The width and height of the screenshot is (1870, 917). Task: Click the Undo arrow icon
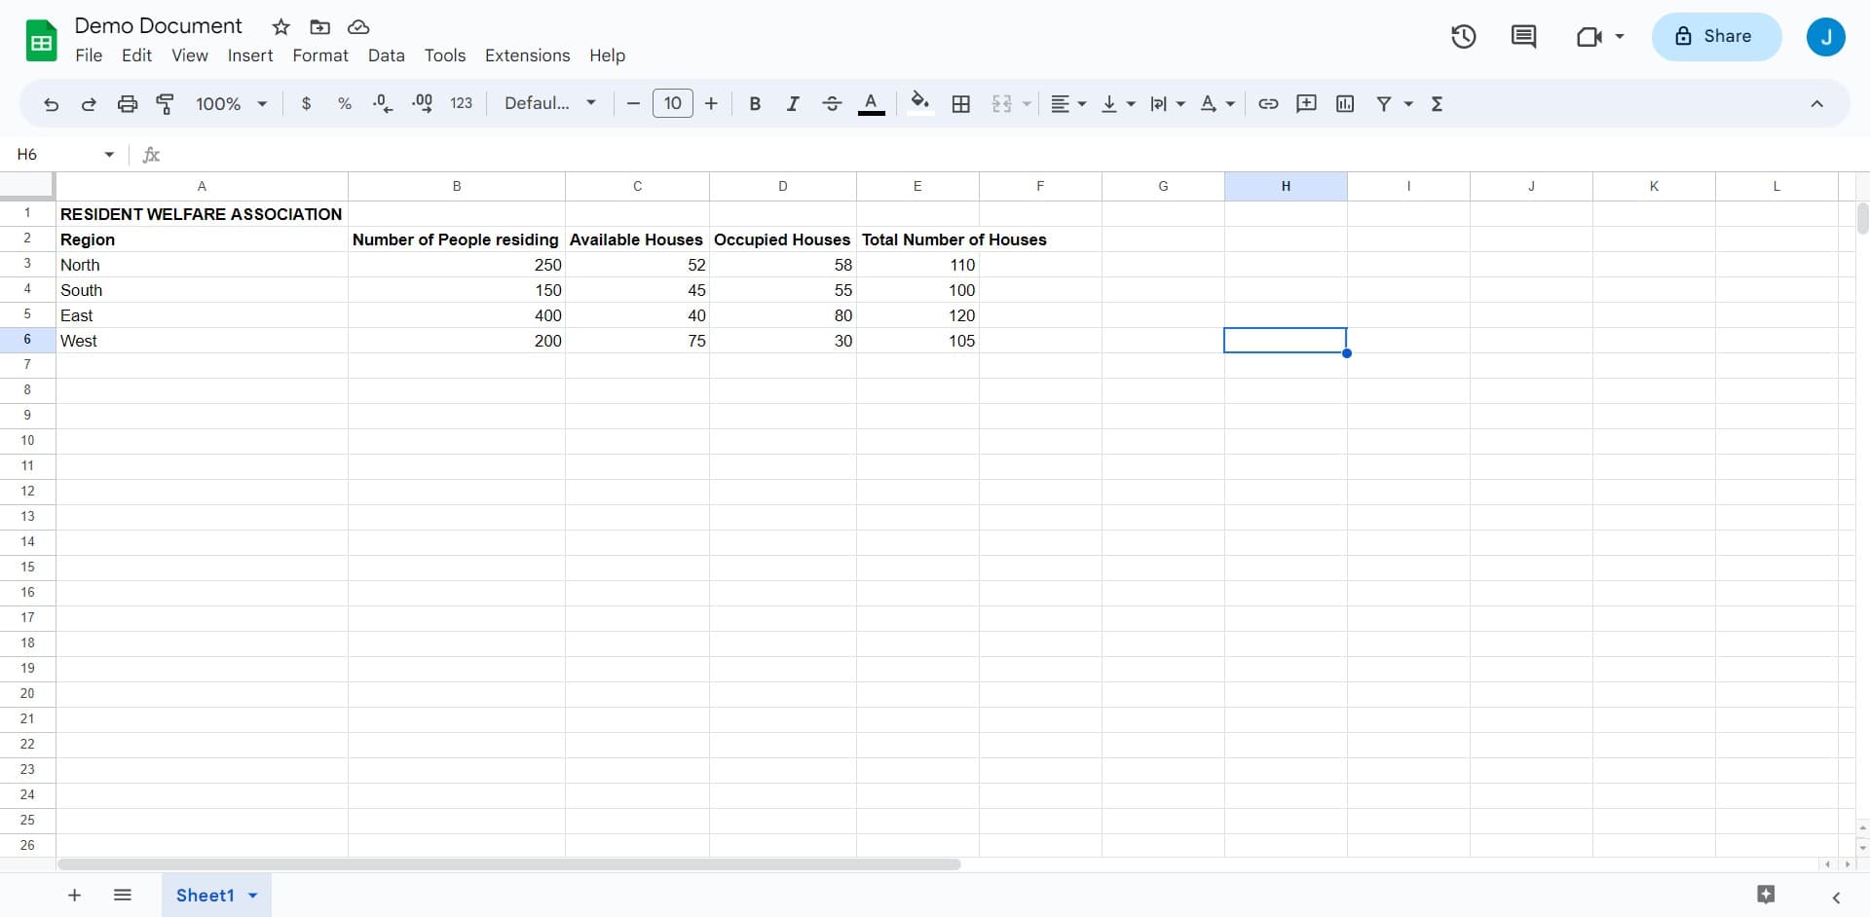(x=52, y=104)
